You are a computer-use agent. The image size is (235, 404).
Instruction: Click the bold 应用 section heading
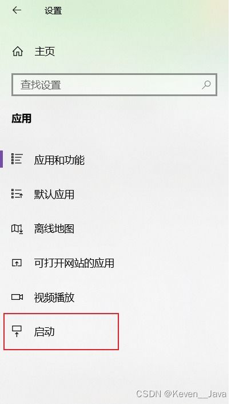(22, 118)
